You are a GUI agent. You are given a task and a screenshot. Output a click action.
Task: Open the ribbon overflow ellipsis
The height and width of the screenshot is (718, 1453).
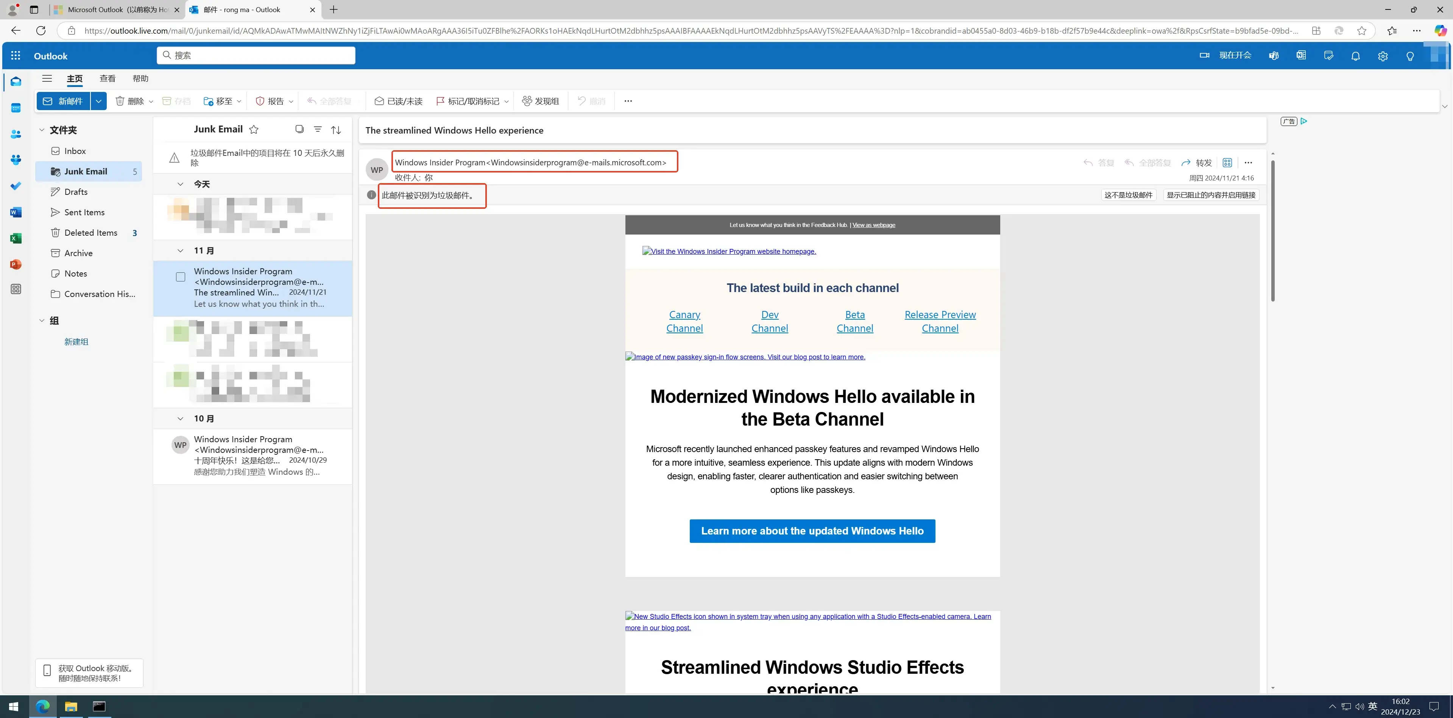point(628,101)
